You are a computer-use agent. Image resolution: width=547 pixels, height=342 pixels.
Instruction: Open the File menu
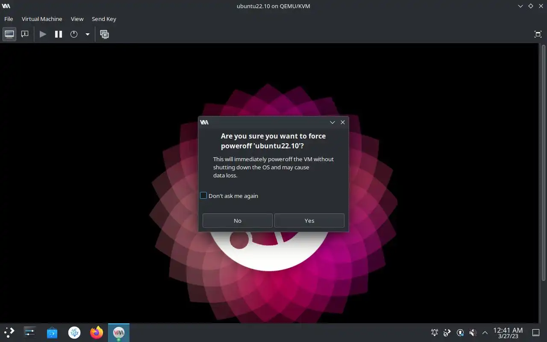click(9, 19)
